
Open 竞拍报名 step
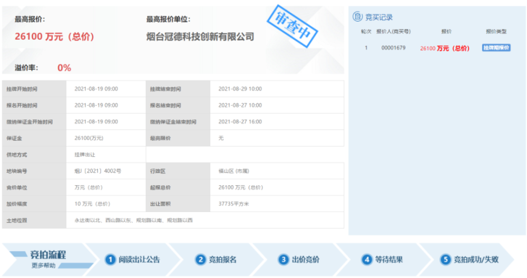222,260
